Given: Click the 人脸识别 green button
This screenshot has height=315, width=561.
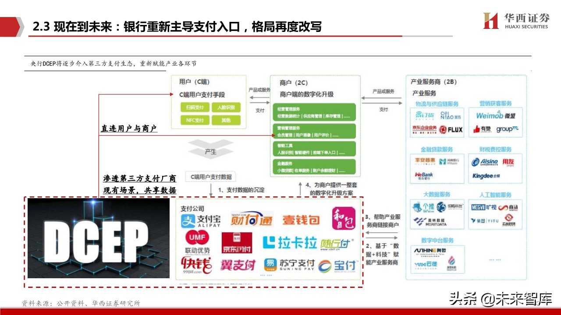Looking at the screenshot, I should pyautogui.click(x=226, y=107).
